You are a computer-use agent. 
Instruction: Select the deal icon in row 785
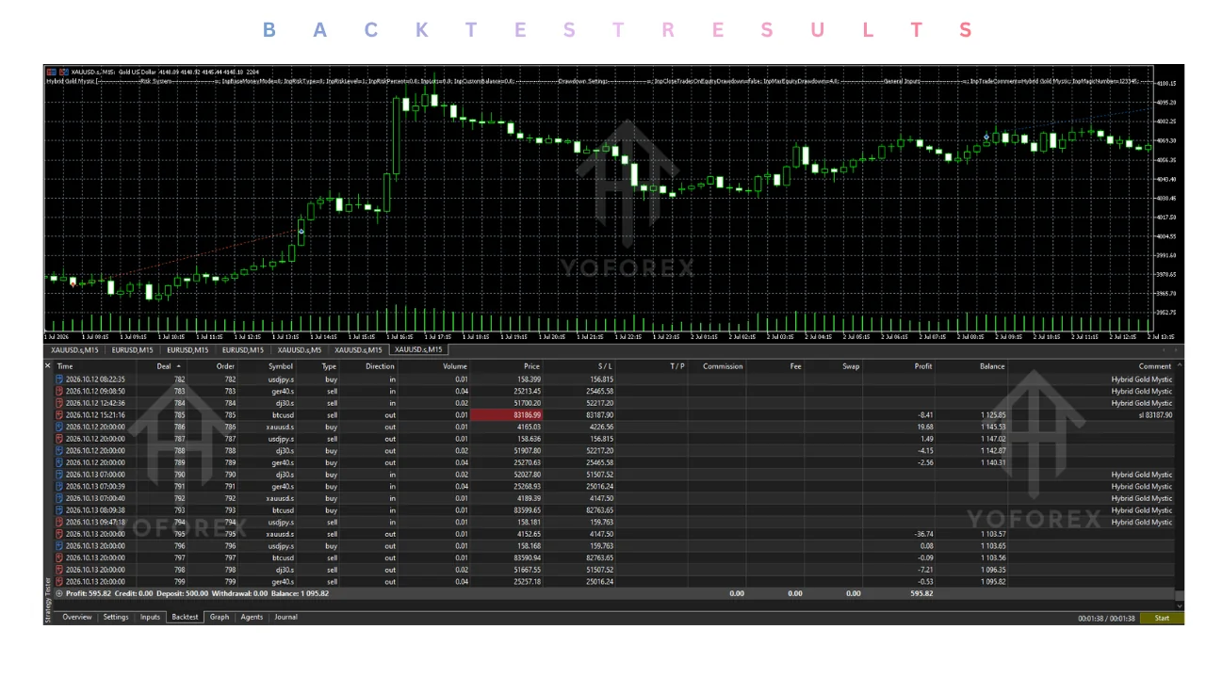tap(60, 415)
